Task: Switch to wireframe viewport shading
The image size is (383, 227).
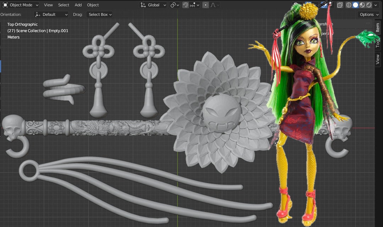Action: click(x=349, y=5)
